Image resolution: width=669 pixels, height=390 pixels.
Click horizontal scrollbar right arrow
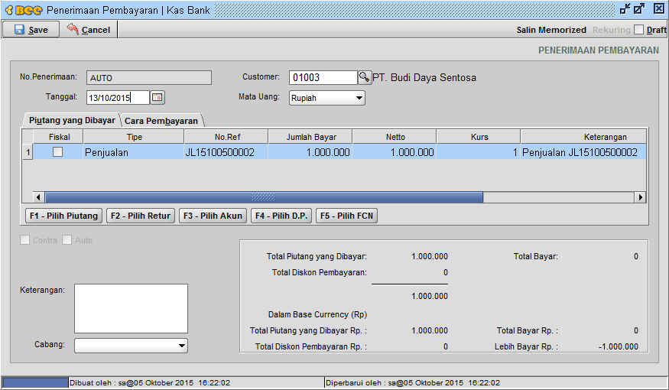point(640,197)
